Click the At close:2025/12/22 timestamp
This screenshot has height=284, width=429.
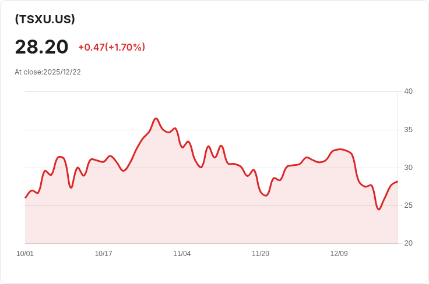[48, 72]
